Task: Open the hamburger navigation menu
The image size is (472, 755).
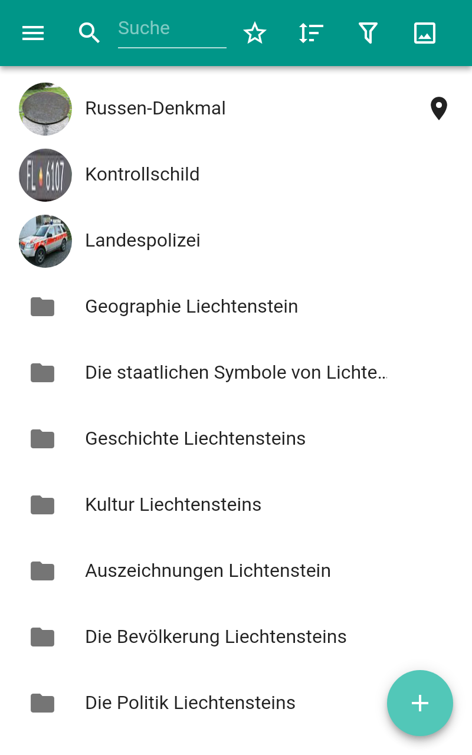Action: pos(33,33)
